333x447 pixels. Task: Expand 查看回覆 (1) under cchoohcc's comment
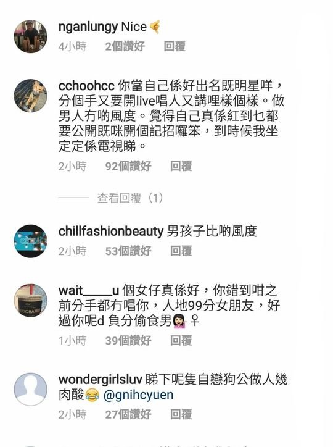point(130,198)
